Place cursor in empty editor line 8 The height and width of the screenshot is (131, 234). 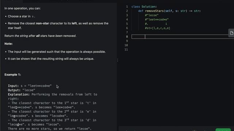click(x=183, y=37)
